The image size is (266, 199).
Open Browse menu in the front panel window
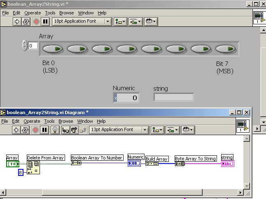67,13
